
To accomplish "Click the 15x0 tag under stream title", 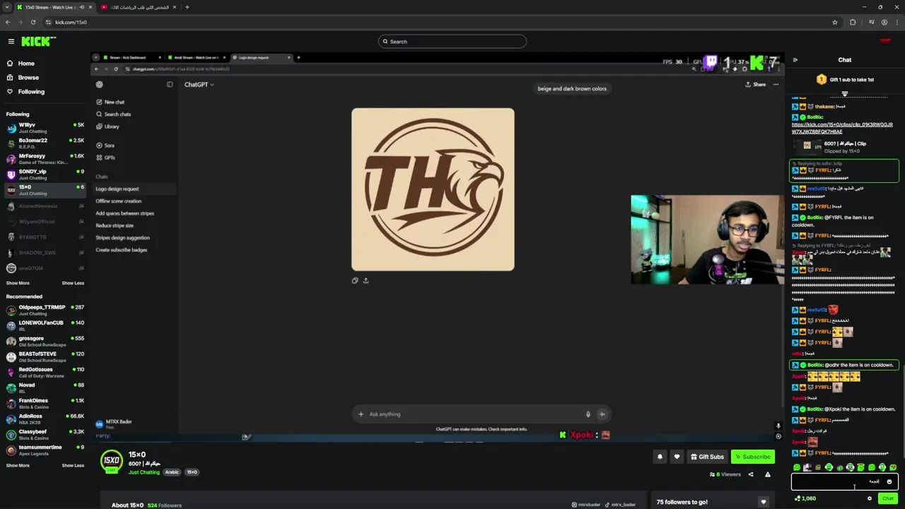I will 192,472.
